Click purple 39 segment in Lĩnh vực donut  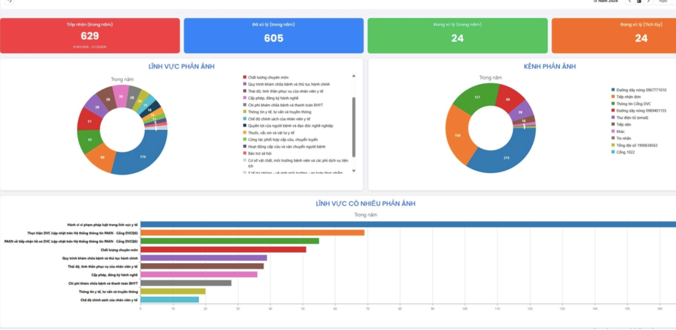tap(96, 107)
